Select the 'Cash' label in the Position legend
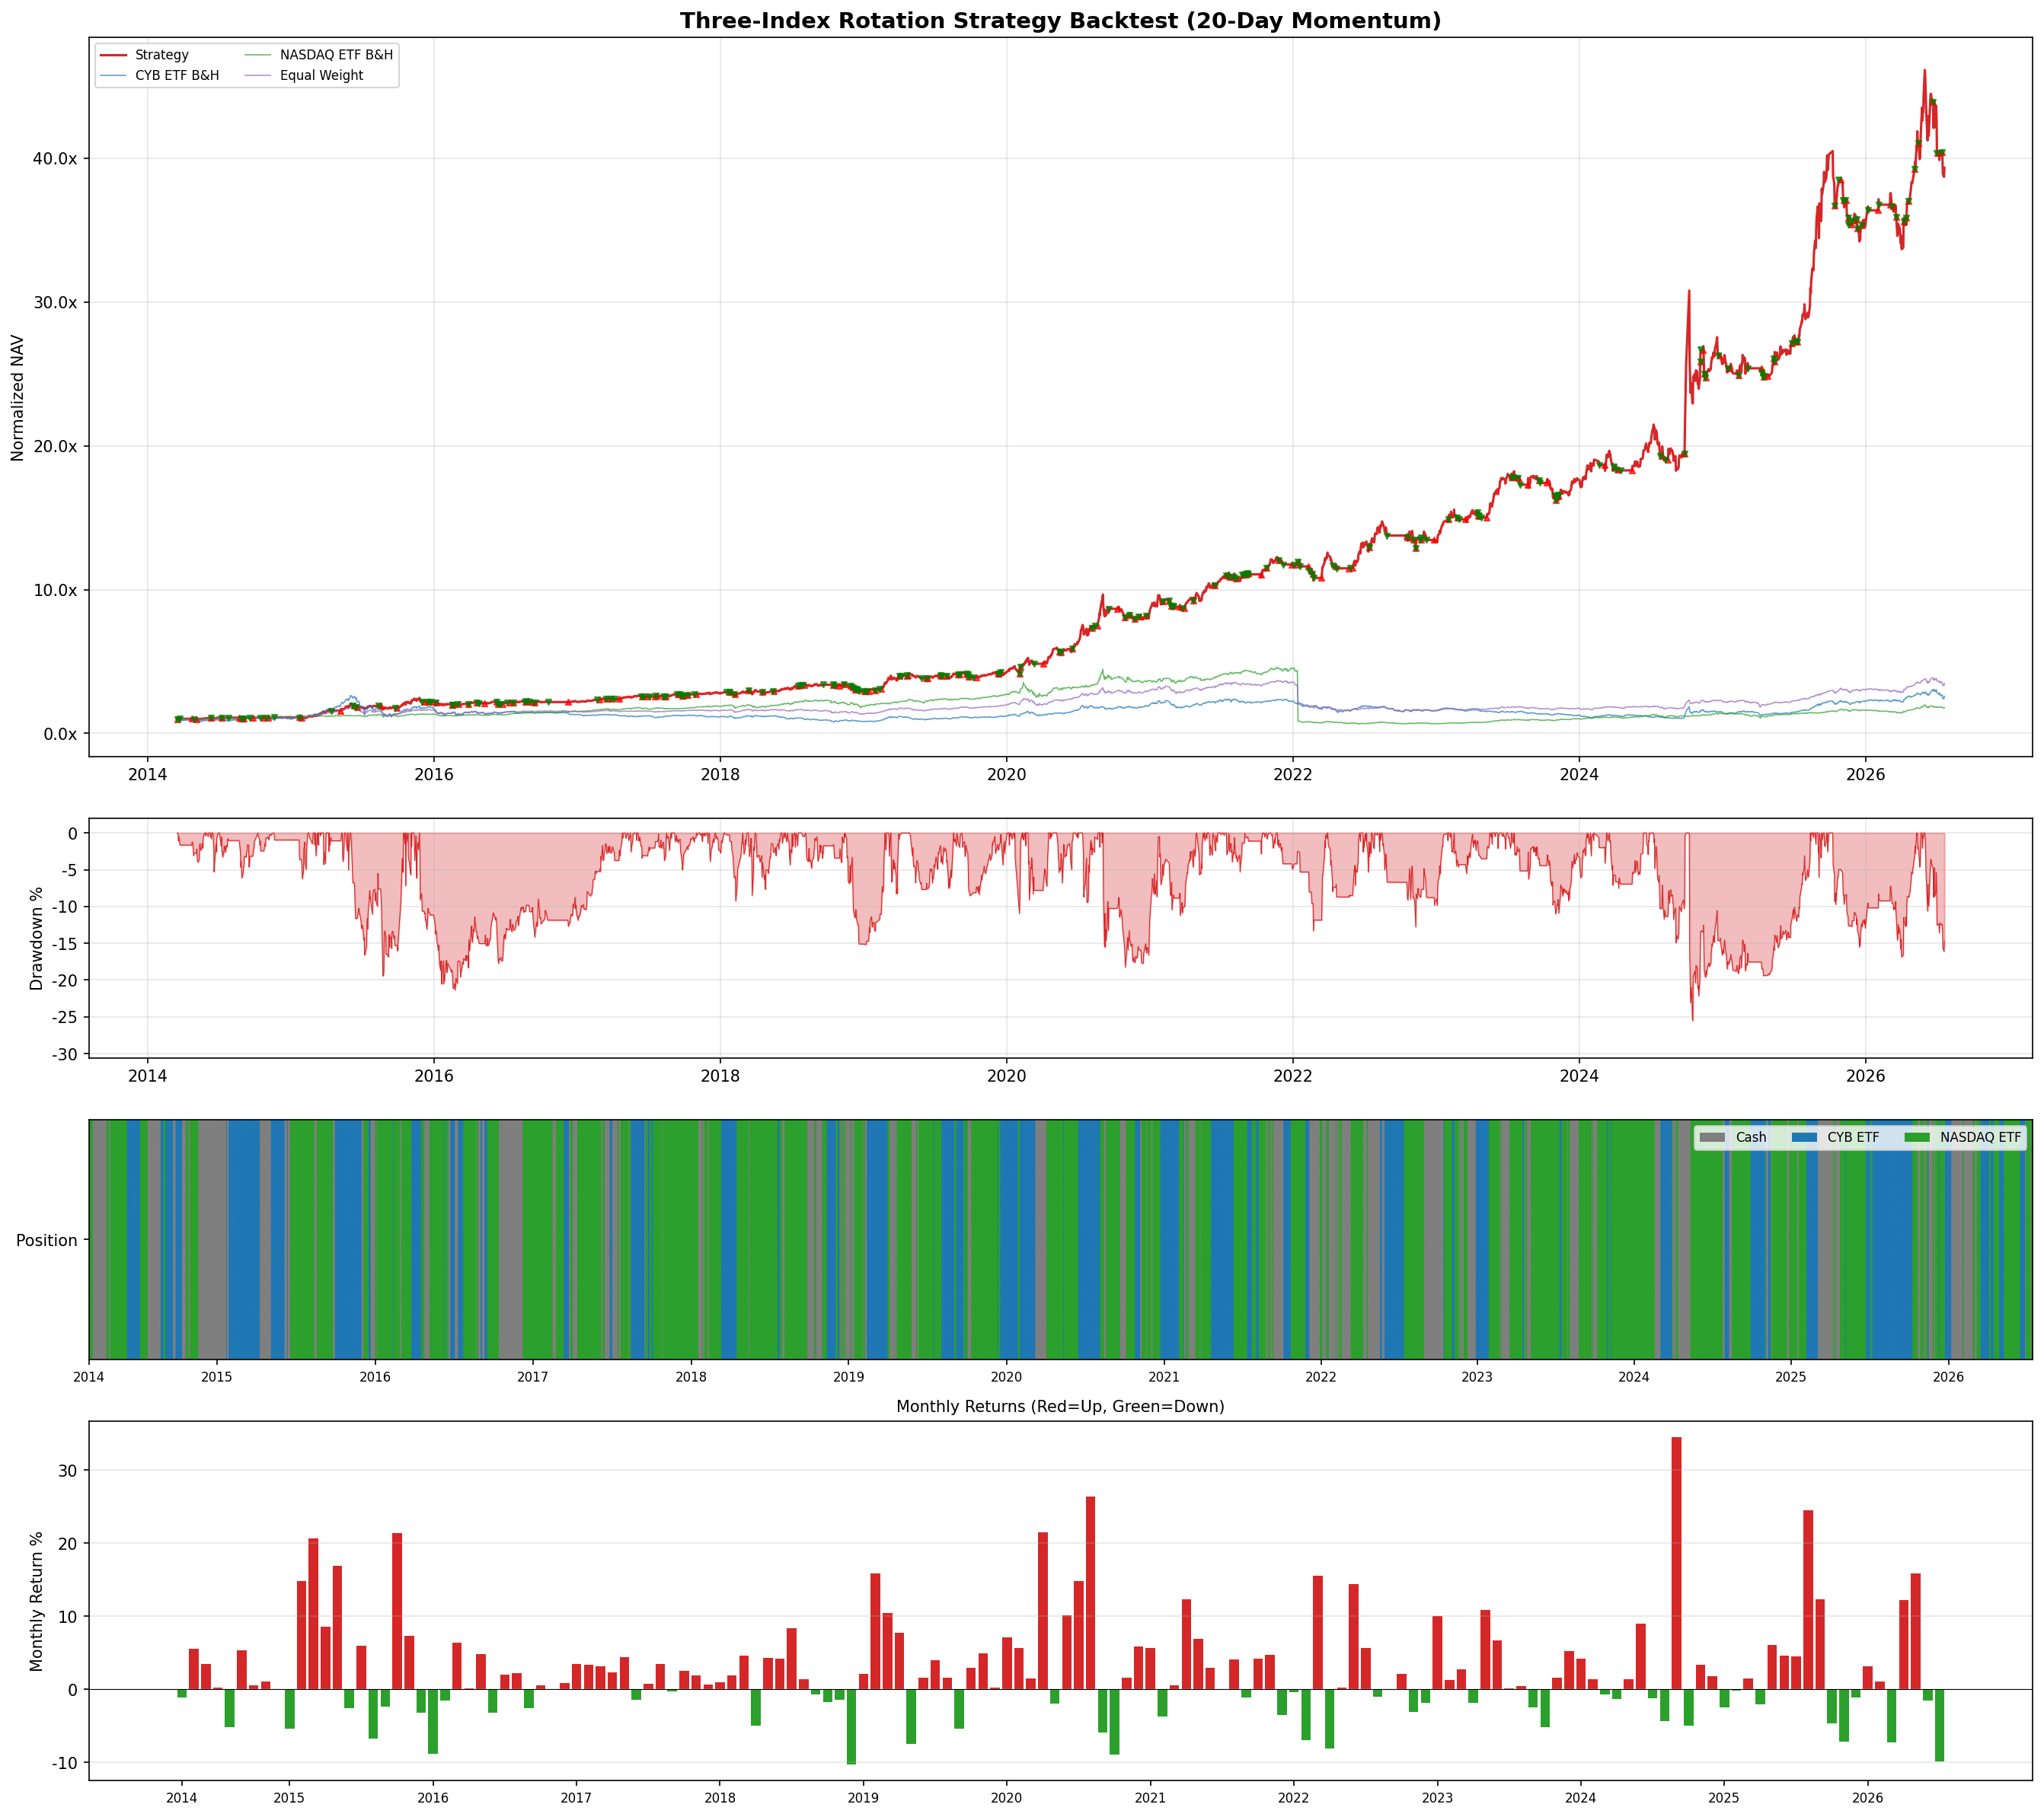Image resolution: width=2044 pixels, height=1817 pixels. click(x=1751, y=1137)
